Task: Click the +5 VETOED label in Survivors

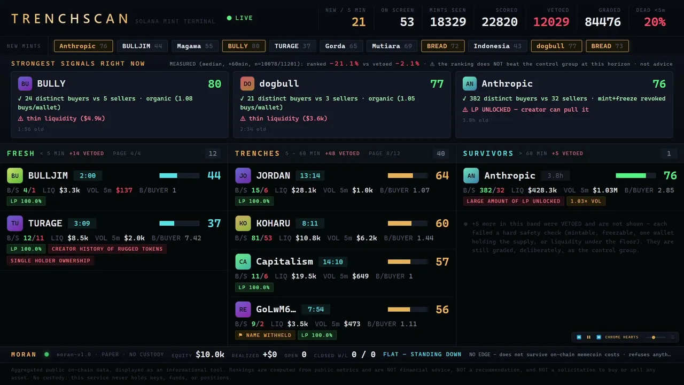Action: click(x=568, y=153)
